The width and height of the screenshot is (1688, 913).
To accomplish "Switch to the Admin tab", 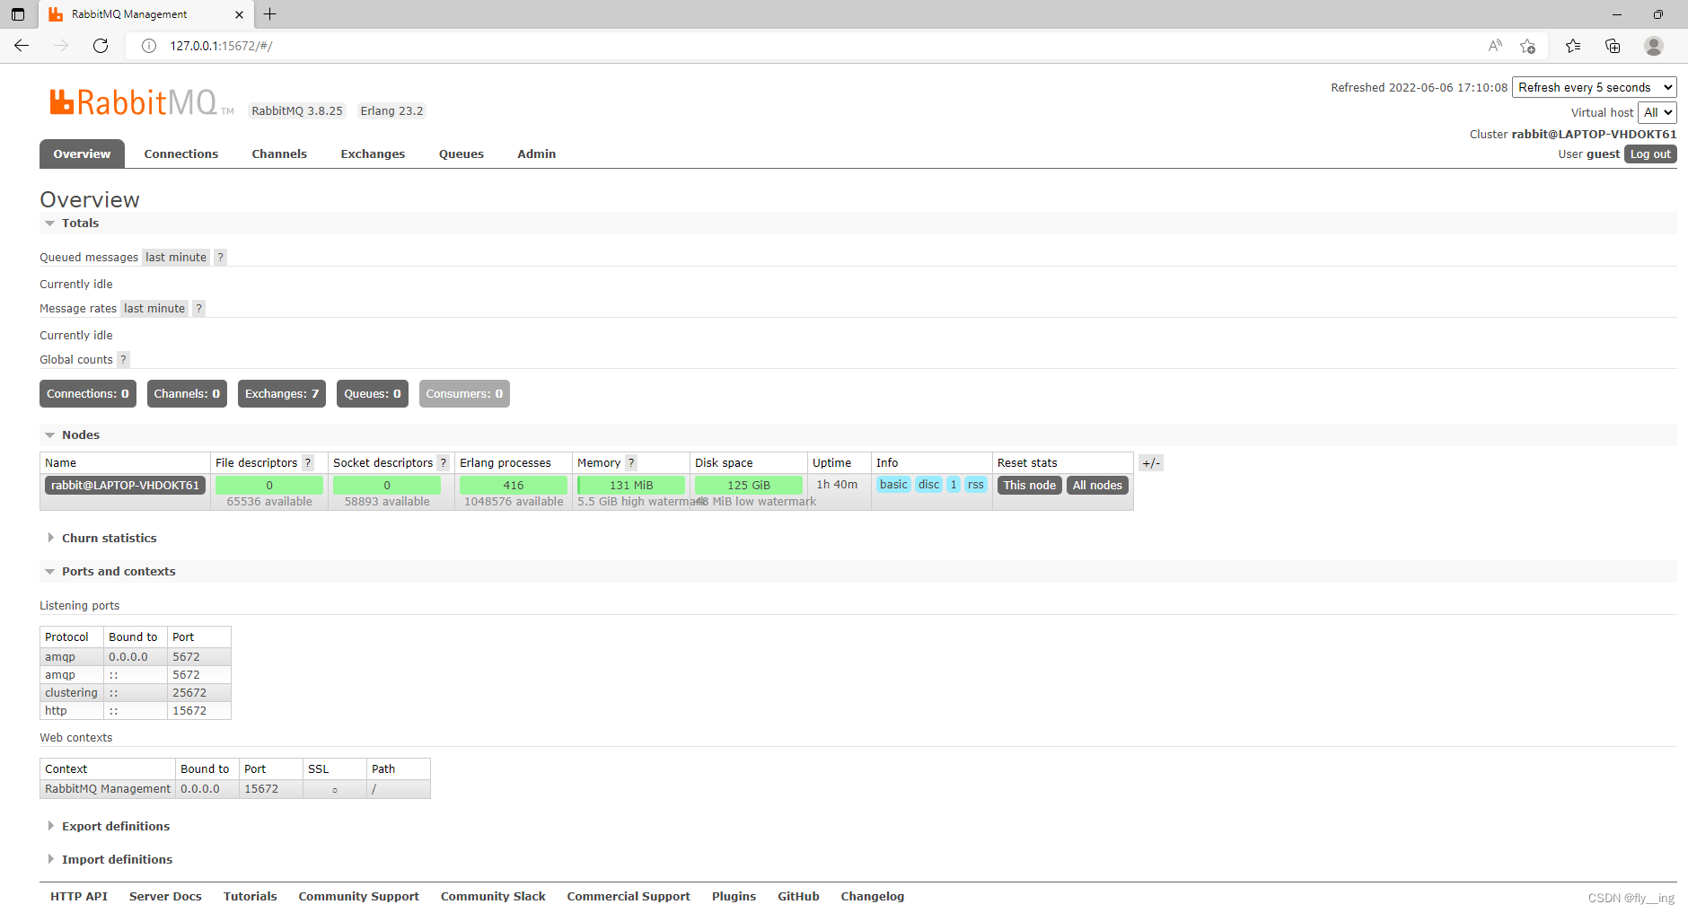I will tap(537, 154).
